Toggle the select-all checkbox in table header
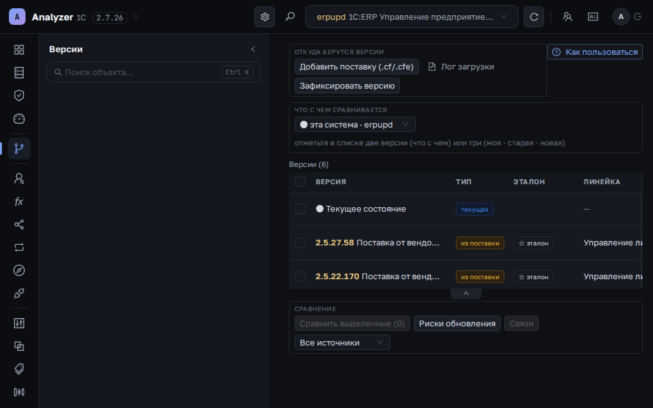Image resolution: width=653 pixels, height=408 pixels. click(x=300, y=182)
